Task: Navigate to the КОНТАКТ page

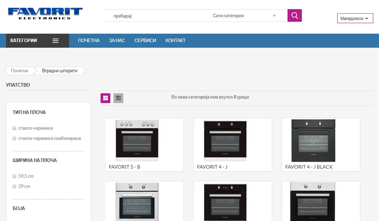Action: click(175, 41)
